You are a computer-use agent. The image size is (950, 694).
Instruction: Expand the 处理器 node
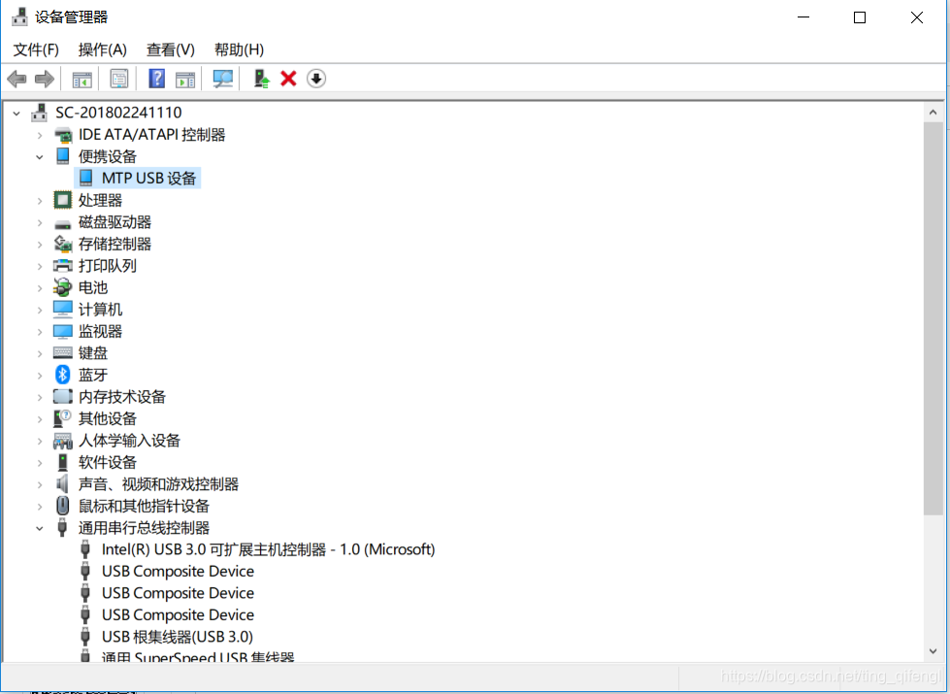click(40, 200)
